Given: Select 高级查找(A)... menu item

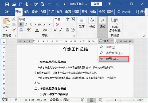Looking at the screenshot, I should click(114, 53).
